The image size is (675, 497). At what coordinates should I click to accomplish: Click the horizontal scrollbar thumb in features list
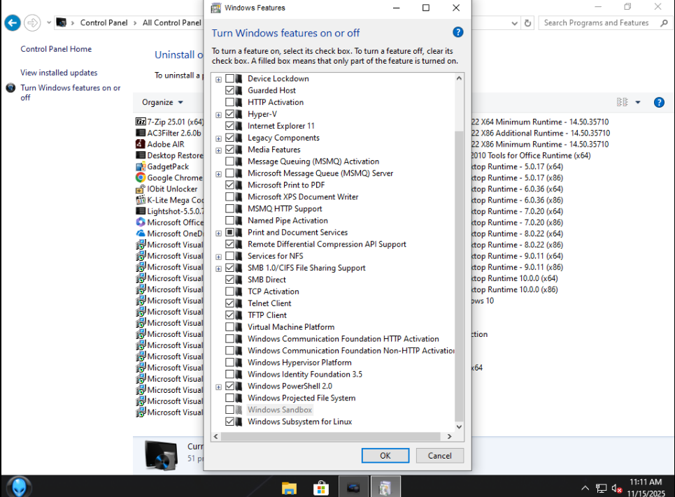[x=331, y=436]
